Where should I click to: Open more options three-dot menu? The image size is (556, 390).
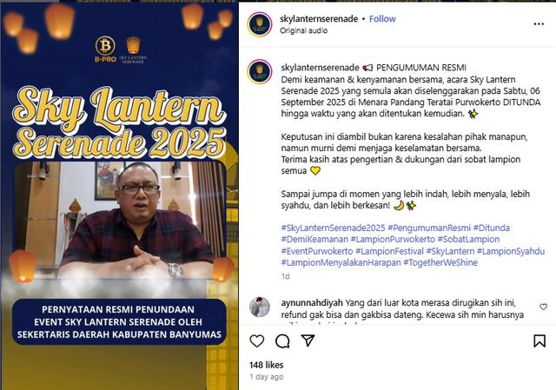tap(539, 24)
